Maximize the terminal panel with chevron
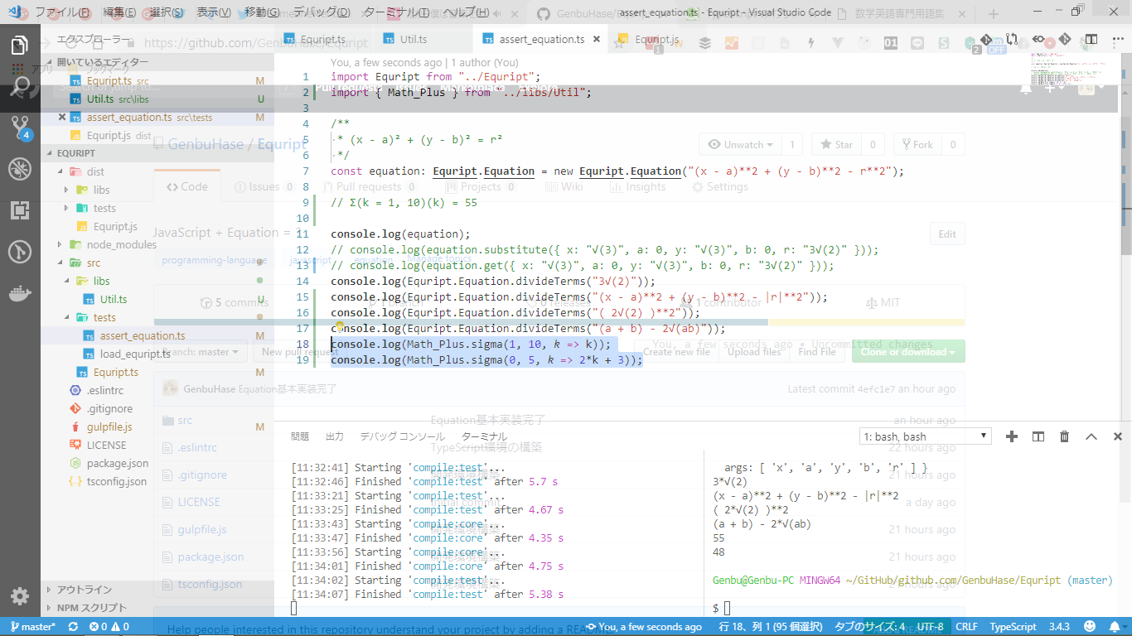The height and width of the screenshot is (636, 1132). [1091, 436]
